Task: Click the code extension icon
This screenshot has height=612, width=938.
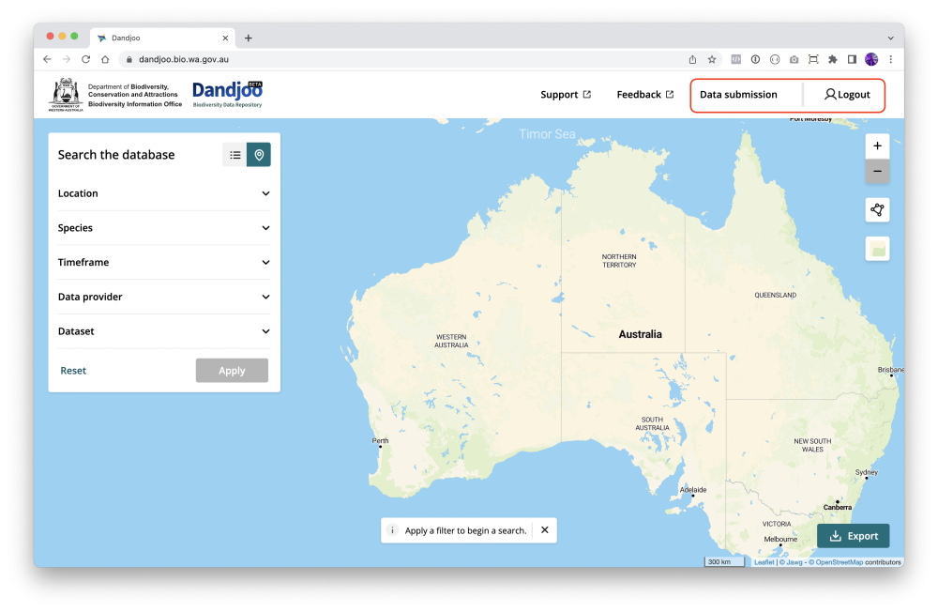Action: pos(735,59)
